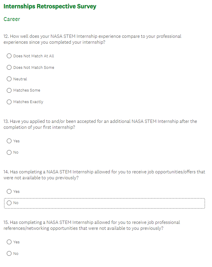
Task: Answer No to question 13 radio button
Action: [x=9, y=152]
